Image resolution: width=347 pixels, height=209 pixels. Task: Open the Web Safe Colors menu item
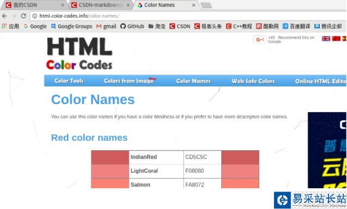pos(253,81)
